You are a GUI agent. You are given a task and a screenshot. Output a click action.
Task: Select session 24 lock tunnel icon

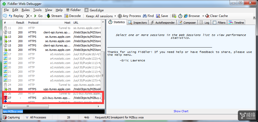tap(5, 85)
